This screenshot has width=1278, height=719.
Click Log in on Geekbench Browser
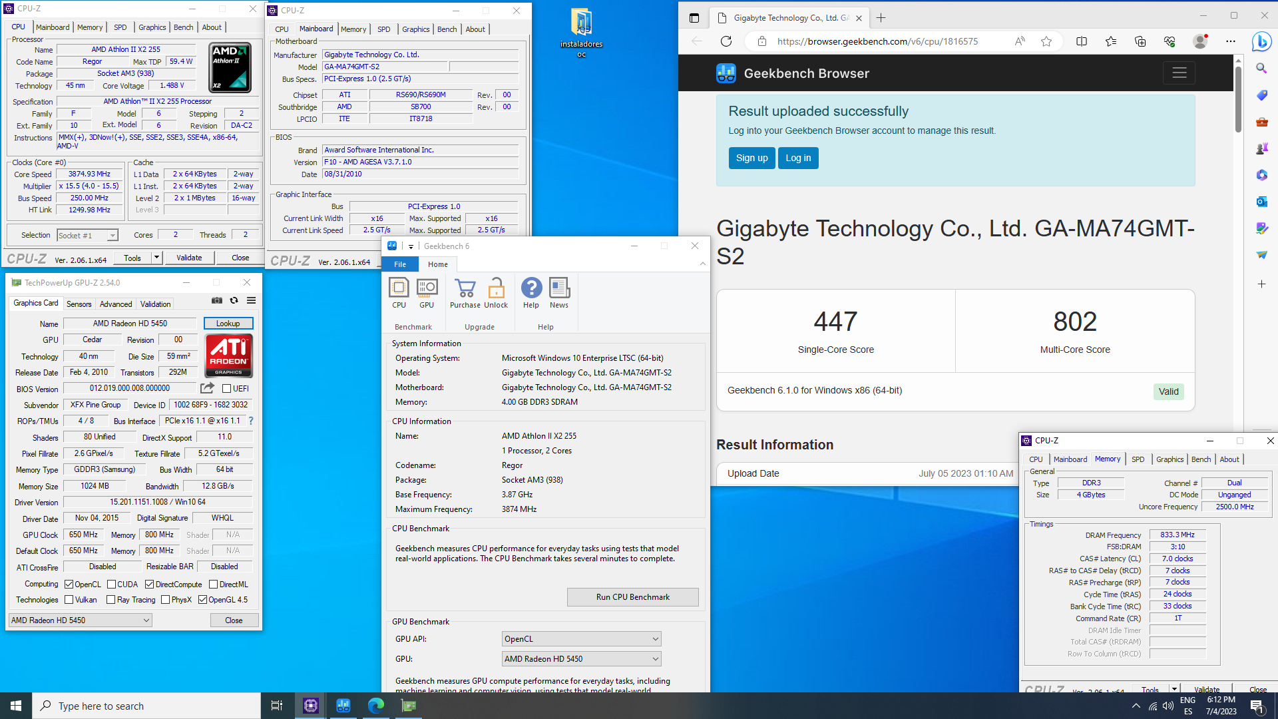point(798,158)
